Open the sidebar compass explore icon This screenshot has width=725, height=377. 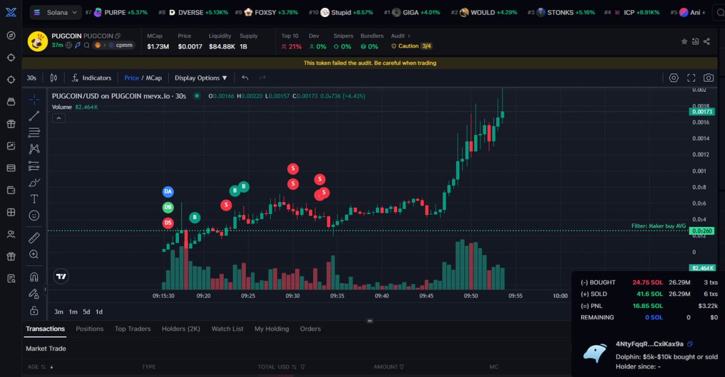coord(11,35)
